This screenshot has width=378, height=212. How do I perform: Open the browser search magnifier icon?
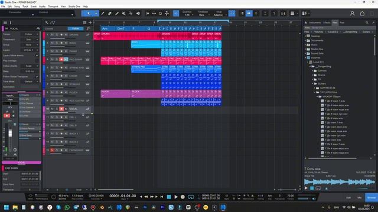click(x=367, y=22)
